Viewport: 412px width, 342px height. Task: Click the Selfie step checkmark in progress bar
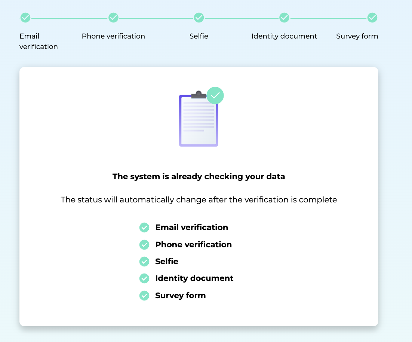coord(199,18)
